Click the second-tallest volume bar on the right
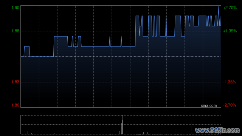The height and width of the screenshot is (136, 242). (x=191, y=128)
